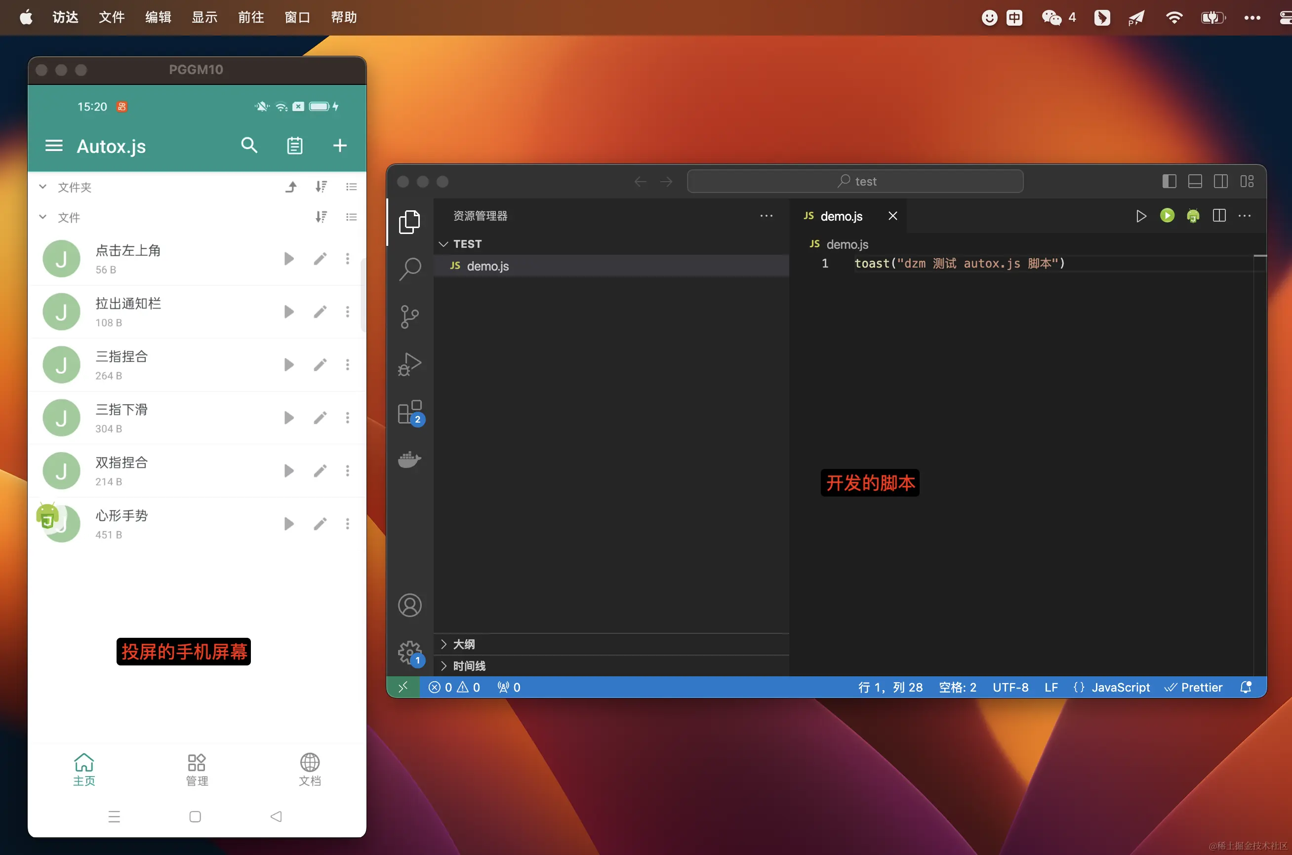Switch to the 文档 tab
Image resolution: width=1292 pixels, height=855 pixels.
tap(310, 770)
